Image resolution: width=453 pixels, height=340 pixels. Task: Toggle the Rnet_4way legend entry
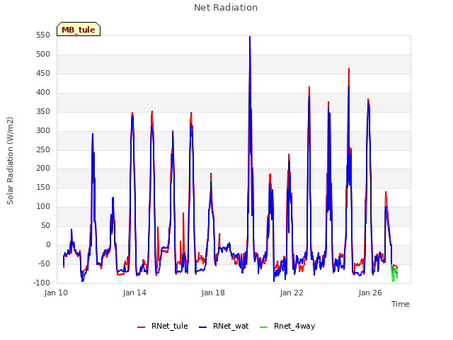[287, 326]
